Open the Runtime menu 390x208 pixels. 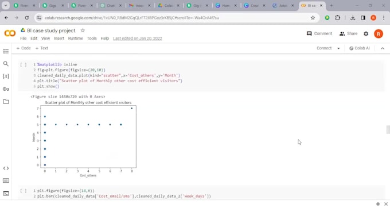[75, 38]
